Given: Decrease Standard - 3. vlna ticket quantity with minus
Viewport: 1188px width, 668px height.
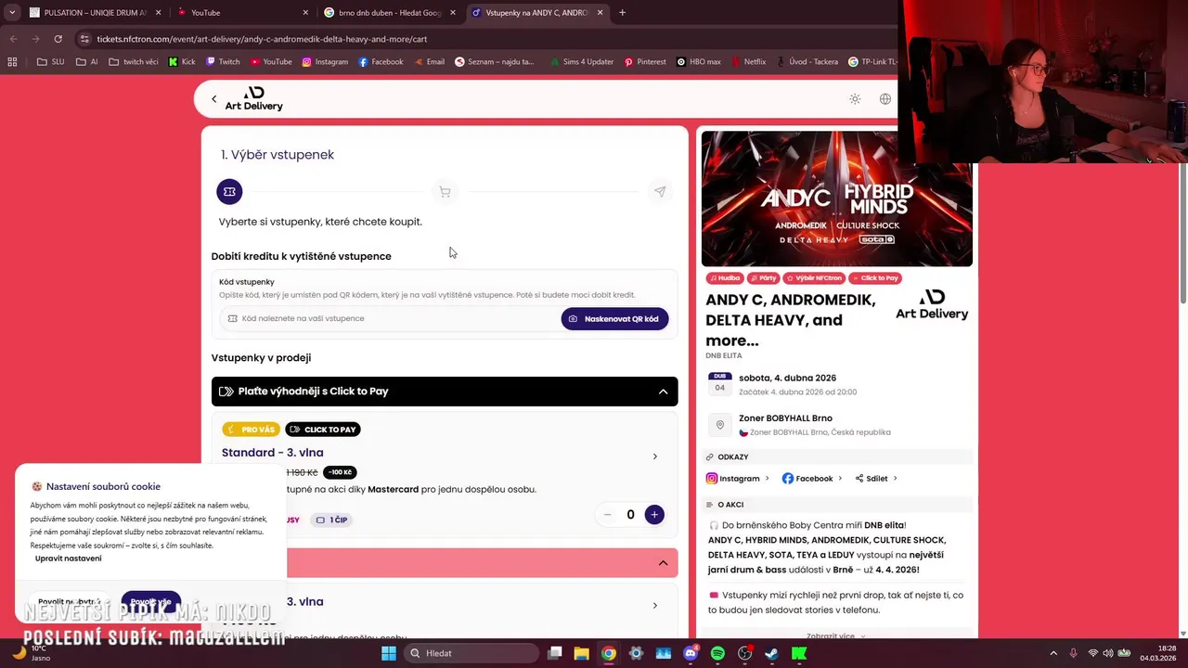Looking at the screenshot, I should [x=607, y=514].
